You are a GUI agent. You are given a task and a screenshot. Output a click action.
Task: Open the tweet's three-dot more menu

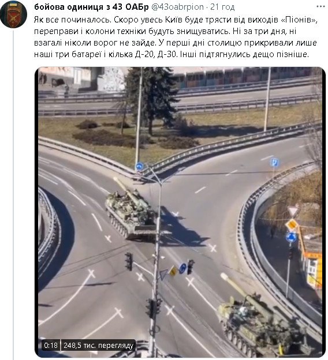[x=320, y=7]
